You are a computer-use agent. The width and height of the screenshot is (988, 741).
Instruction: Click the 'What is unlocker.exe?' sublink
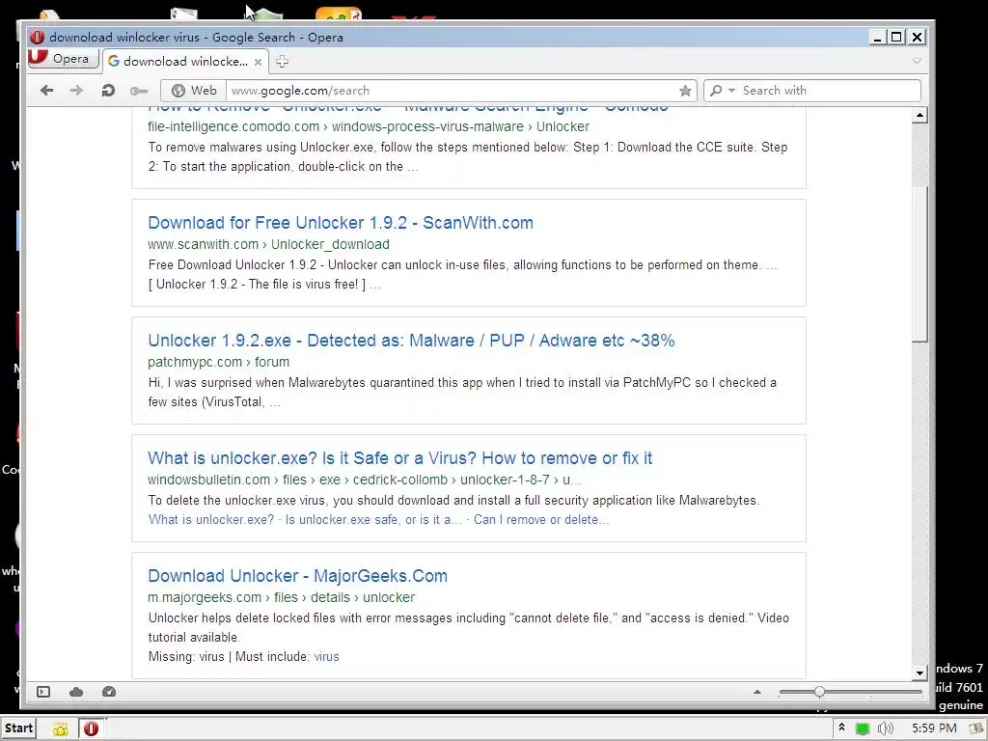click(x=211, y=520)
